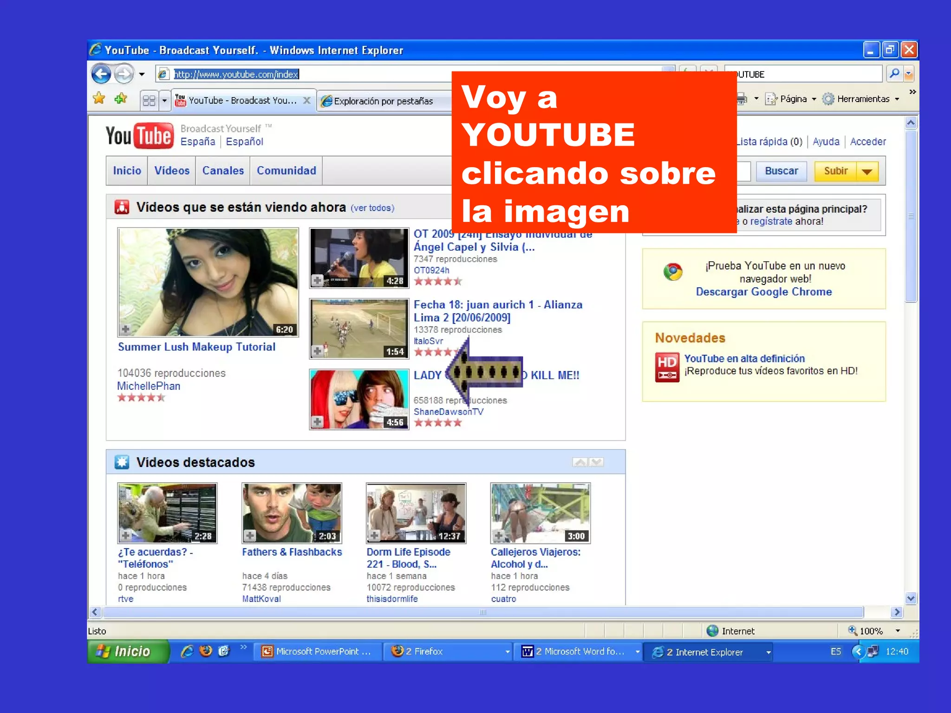Click the Favorites star icon
This screenshot has width=951, height=713.
tap(99, 98)
